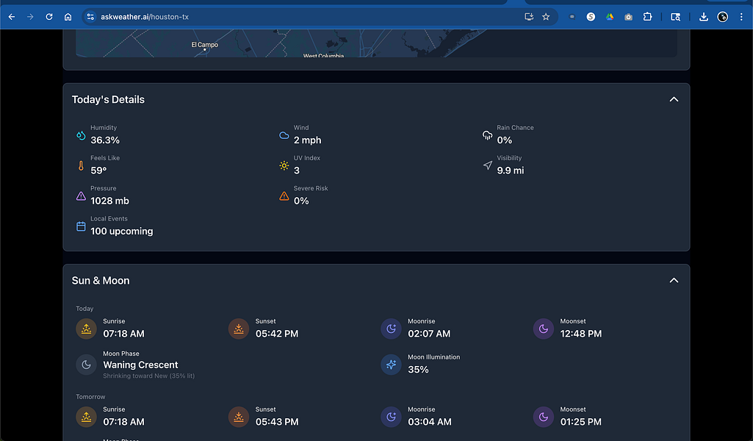Screen dimensions: 753x441
Task: Click today's Moonset 12:48 PM icon
Action: (543, 329)
